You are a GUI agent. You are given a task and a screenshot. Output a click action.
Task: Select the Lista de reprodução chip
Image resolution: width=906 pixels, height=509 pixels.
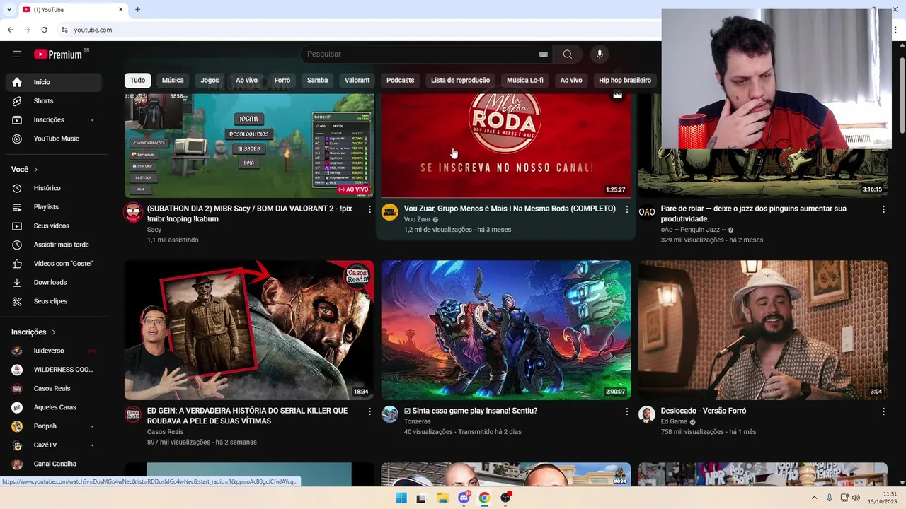coord(460,81)
